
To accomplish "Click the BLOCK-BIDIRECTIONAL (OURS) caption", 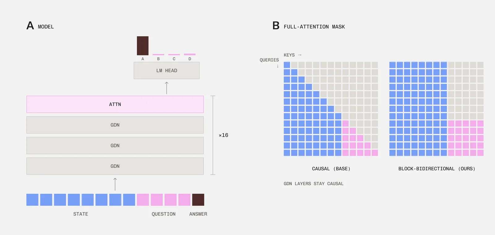I will (x=437, y=169).
